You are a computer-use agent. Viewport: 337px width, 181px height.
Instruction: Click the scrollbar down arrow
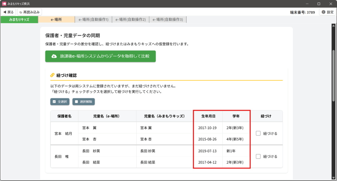(333, 177)
